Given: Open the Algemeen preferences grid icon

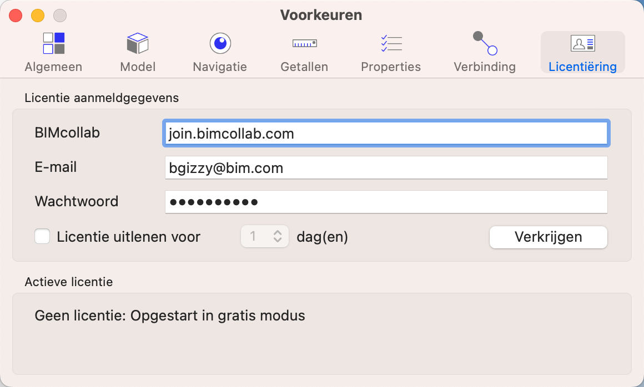Looking at the screenshot, I should click(x=54, y=43).
